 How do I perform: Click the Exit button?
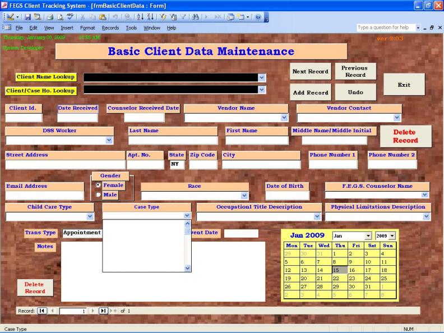404,85
